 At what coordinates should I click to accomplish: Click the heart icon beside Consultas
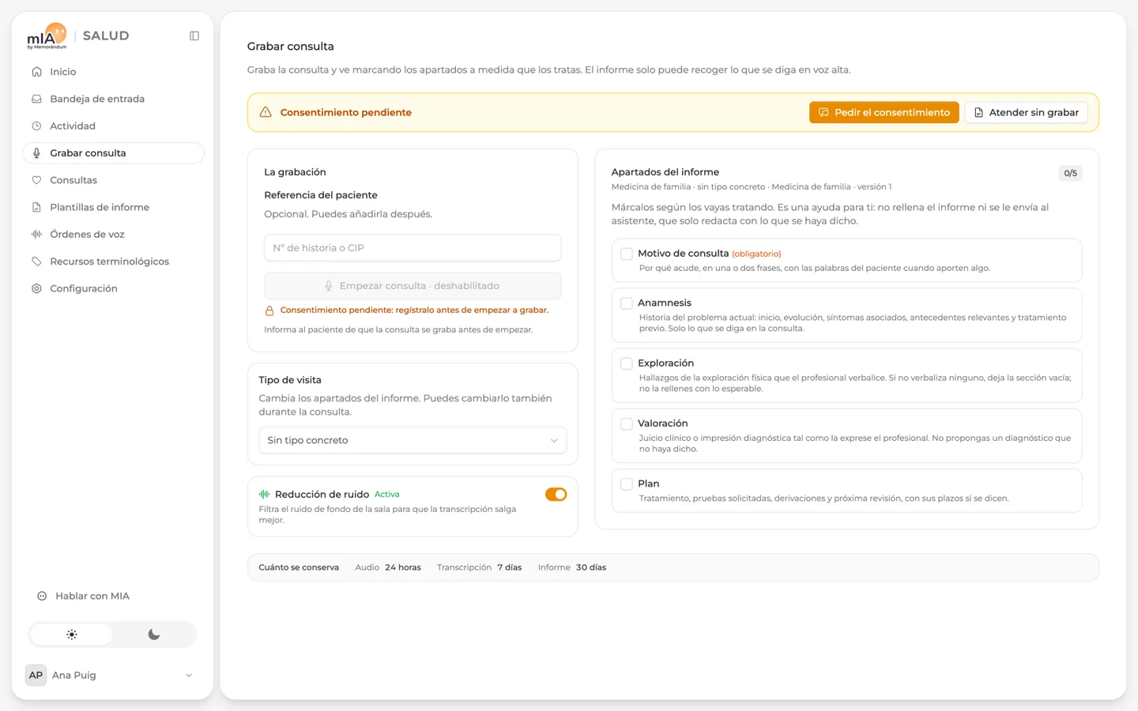(x=36, y=180)
